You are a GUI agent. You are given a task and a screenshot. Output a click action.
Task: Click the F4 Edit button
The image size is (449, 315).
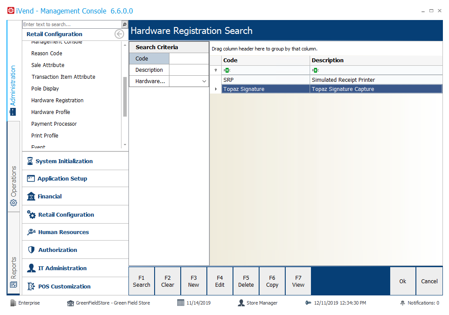click(x=219, y=281)
